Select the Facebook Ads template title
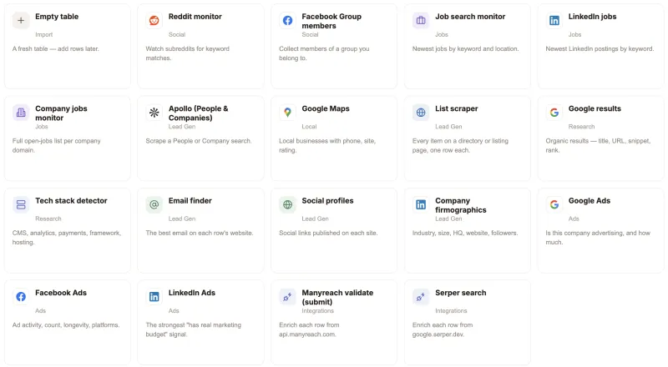Image resolution: width=668 pixels, height=367 pixels. pyautogui.click(x=61, y=293)
